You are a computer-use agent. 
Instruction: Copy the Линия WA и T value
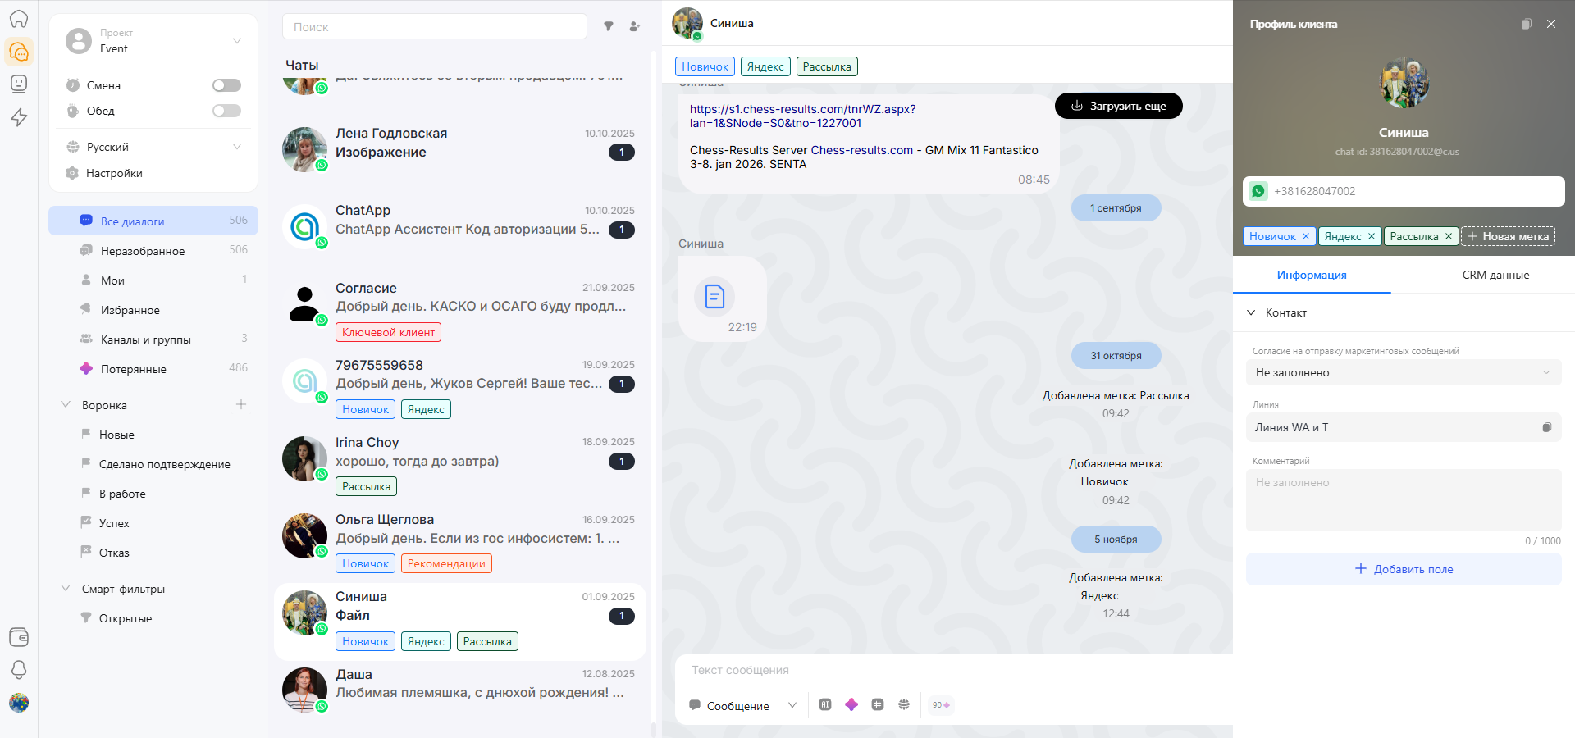pyautogui.click(x=1546, y=427)
